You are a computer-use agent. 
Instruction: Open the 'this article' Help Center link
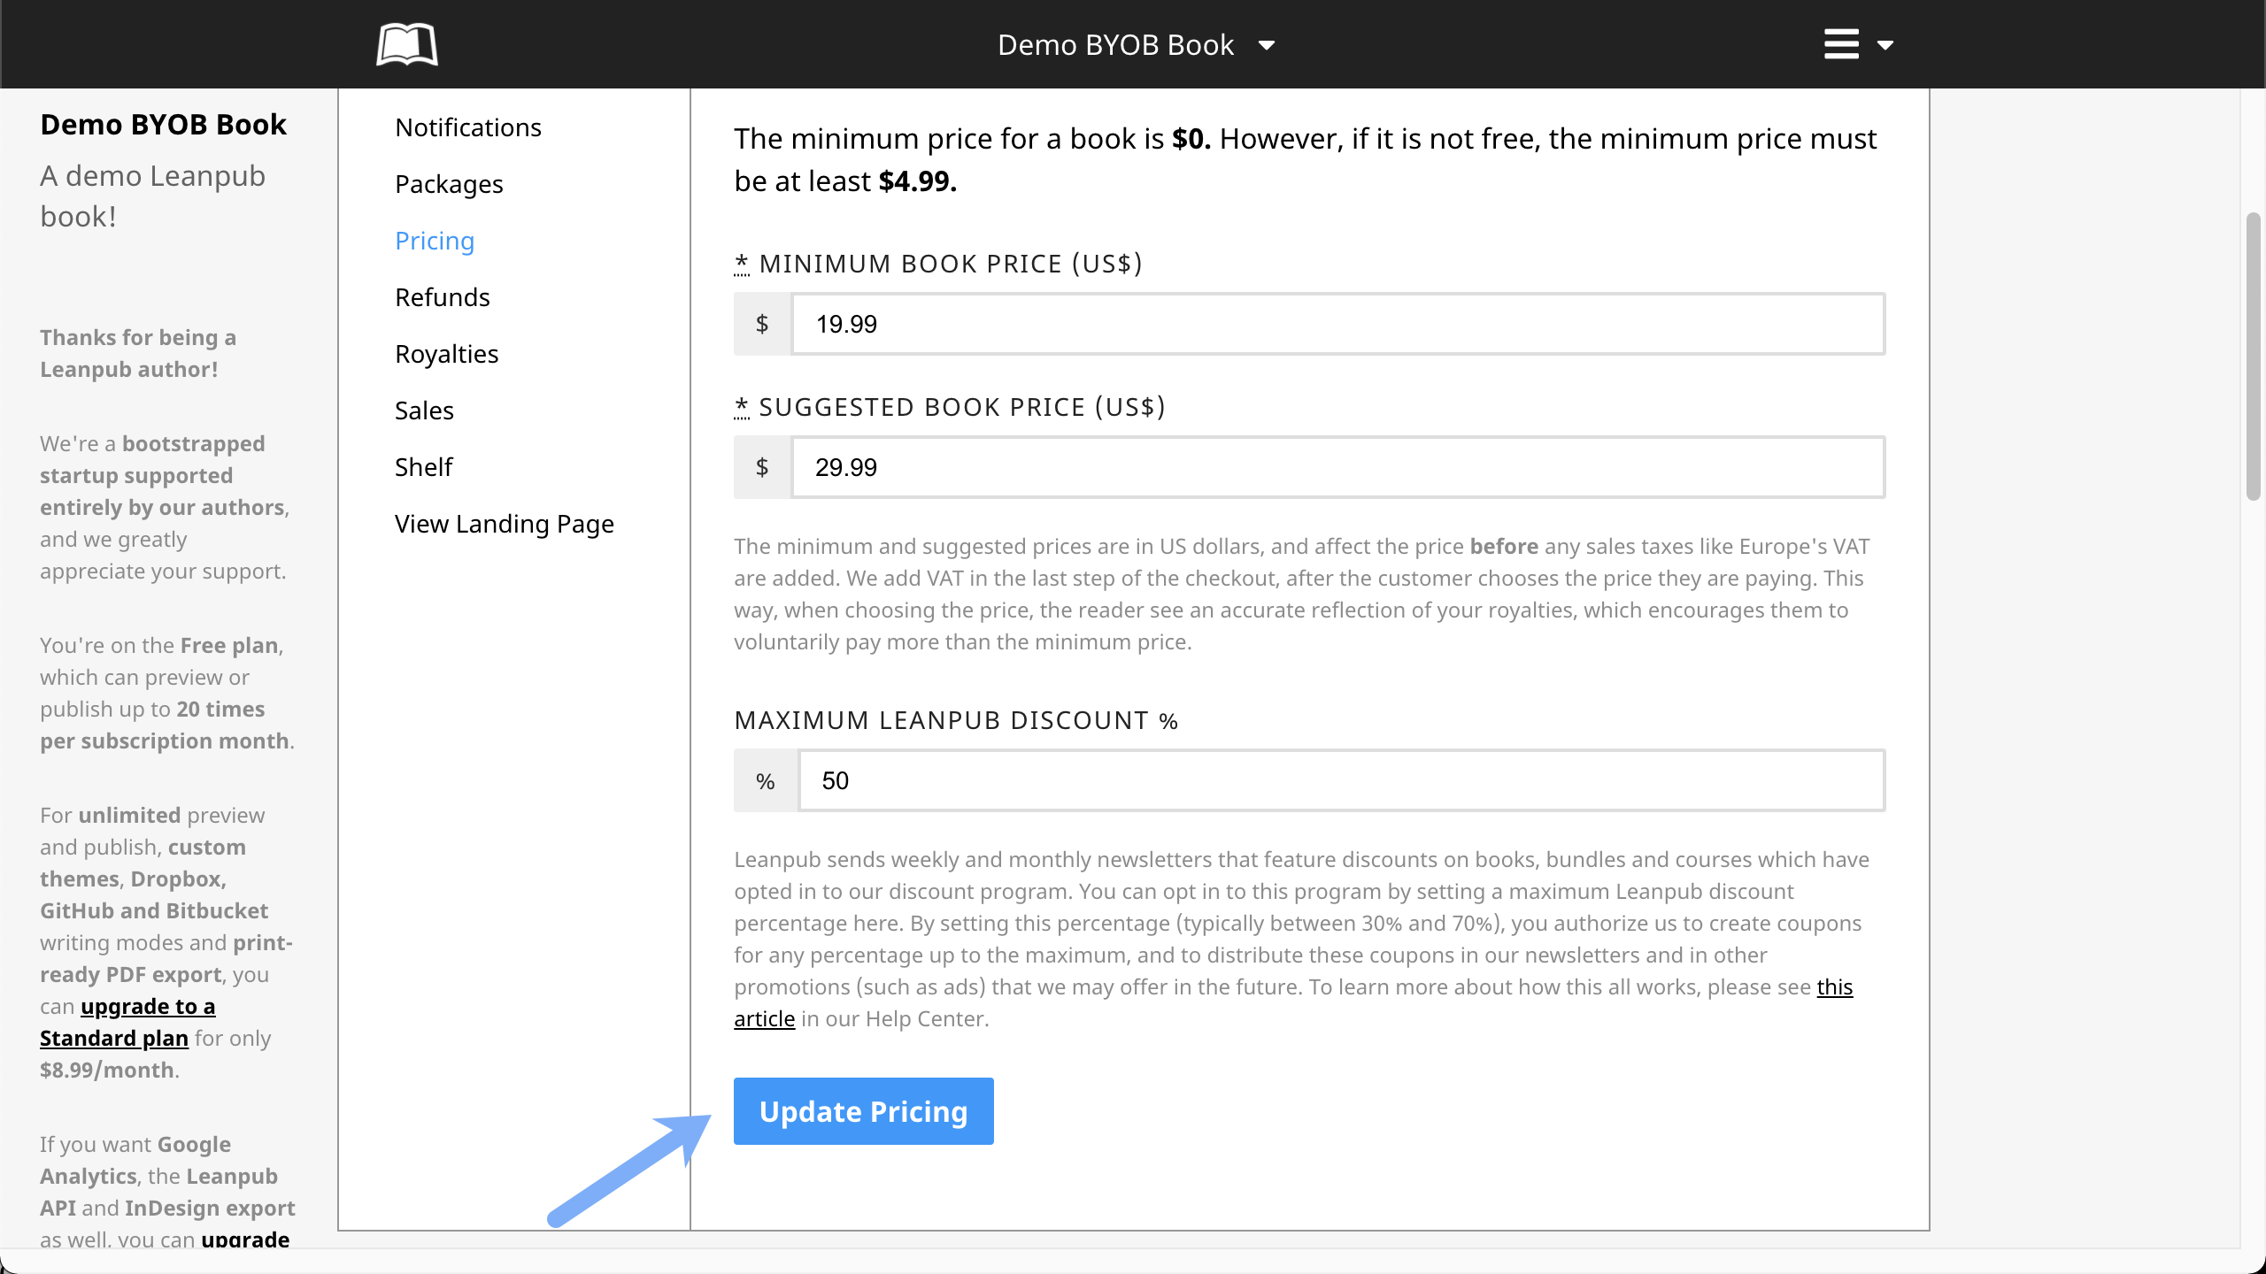pyautogui.click(x=1834, y=987)
